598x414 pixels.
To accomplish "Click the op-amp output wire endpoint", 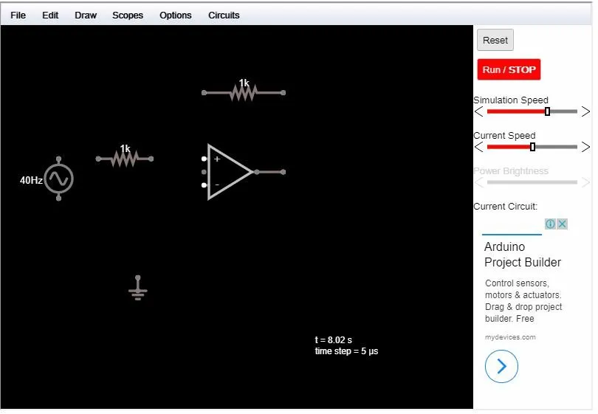I will (283, 172).
